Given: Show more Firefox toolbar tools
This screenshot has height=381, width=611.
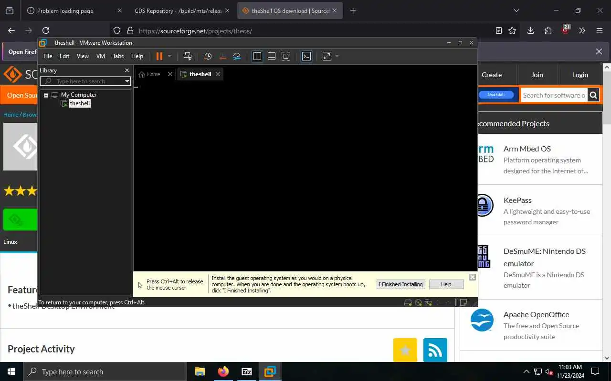Looking at the screenshot, I should tap(582, 30).
